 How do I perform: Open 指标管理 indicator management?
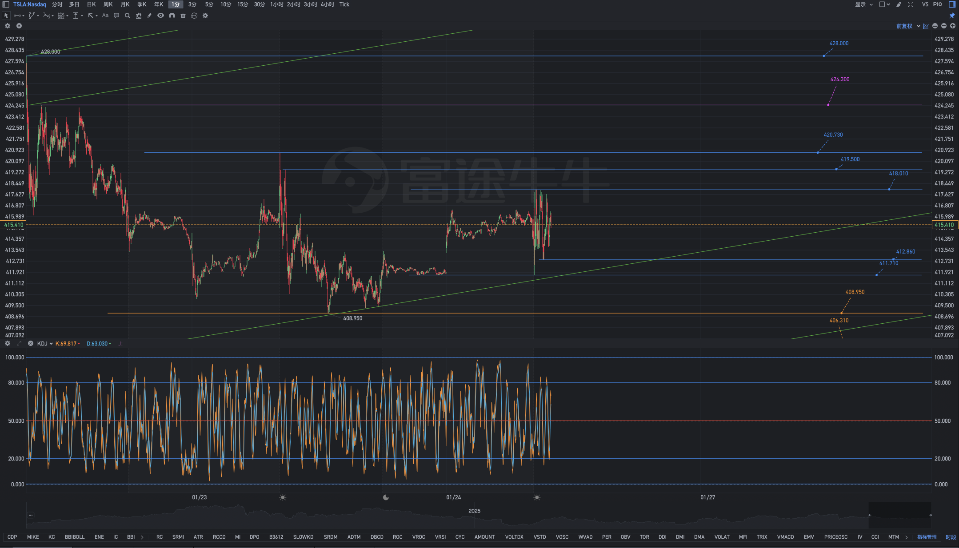[927, 537]
